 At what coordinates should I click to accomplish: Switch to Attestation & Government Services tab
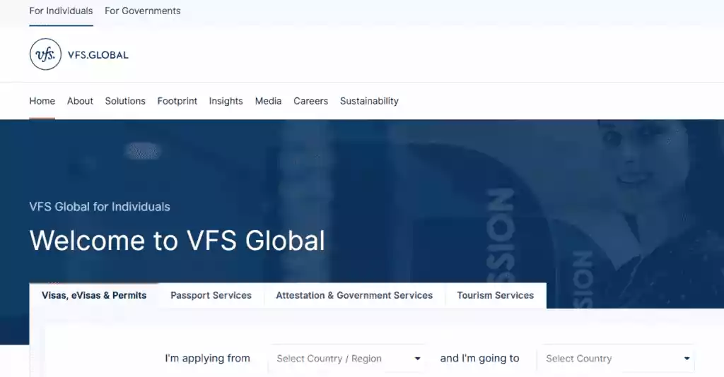(x=354, y=295)
